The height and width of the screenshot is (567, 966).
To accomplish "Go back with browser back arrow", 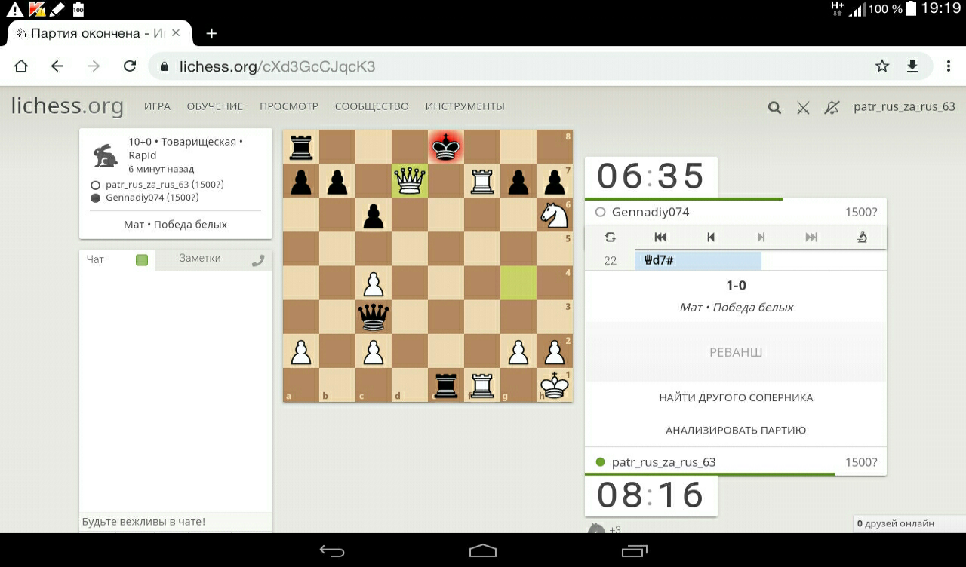I will [57, 66].
